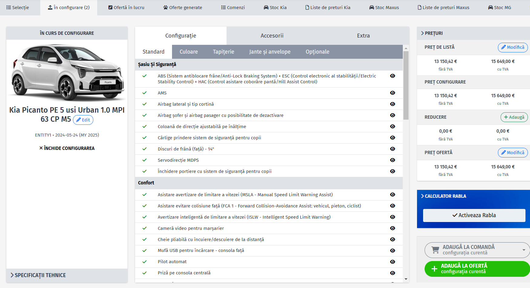The width and height of the screenshot is (530, 288).
Task: Click the feature list scrollbar thumb
Action: tap(406, 85)
